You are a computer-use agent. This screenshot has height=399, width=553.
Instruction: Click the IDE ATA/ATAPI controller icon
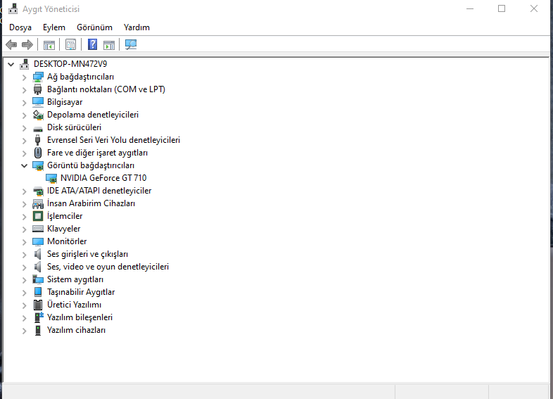tap(38, 191)
